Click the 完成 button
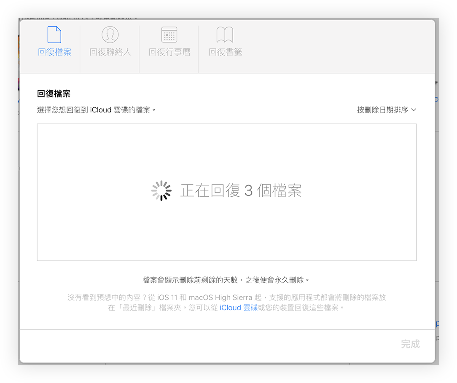 (410, 344)
